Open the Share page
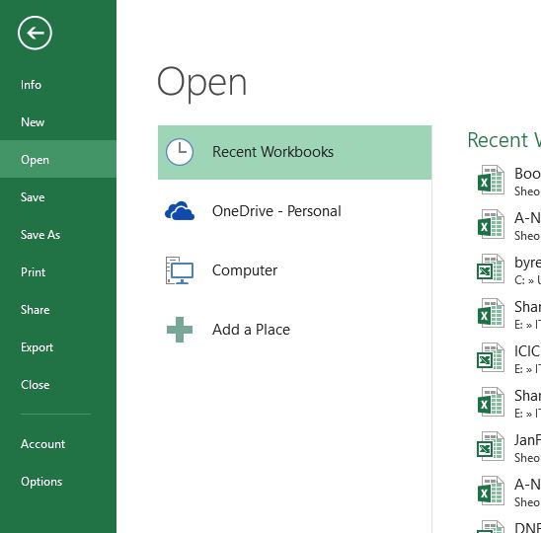Viewport: 541px width, 533px height. pyautogui.click(x=35, y=310)
